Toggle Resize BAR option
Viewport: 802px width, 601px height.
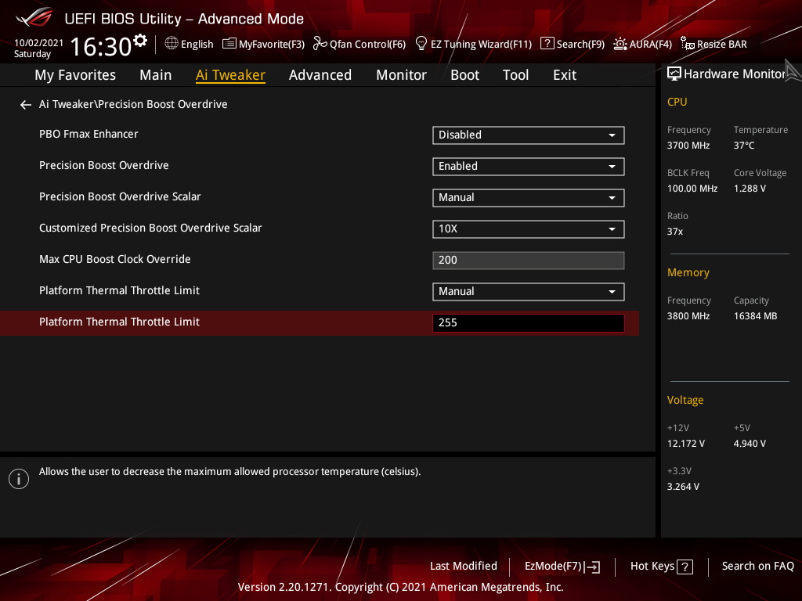(721, 45)
